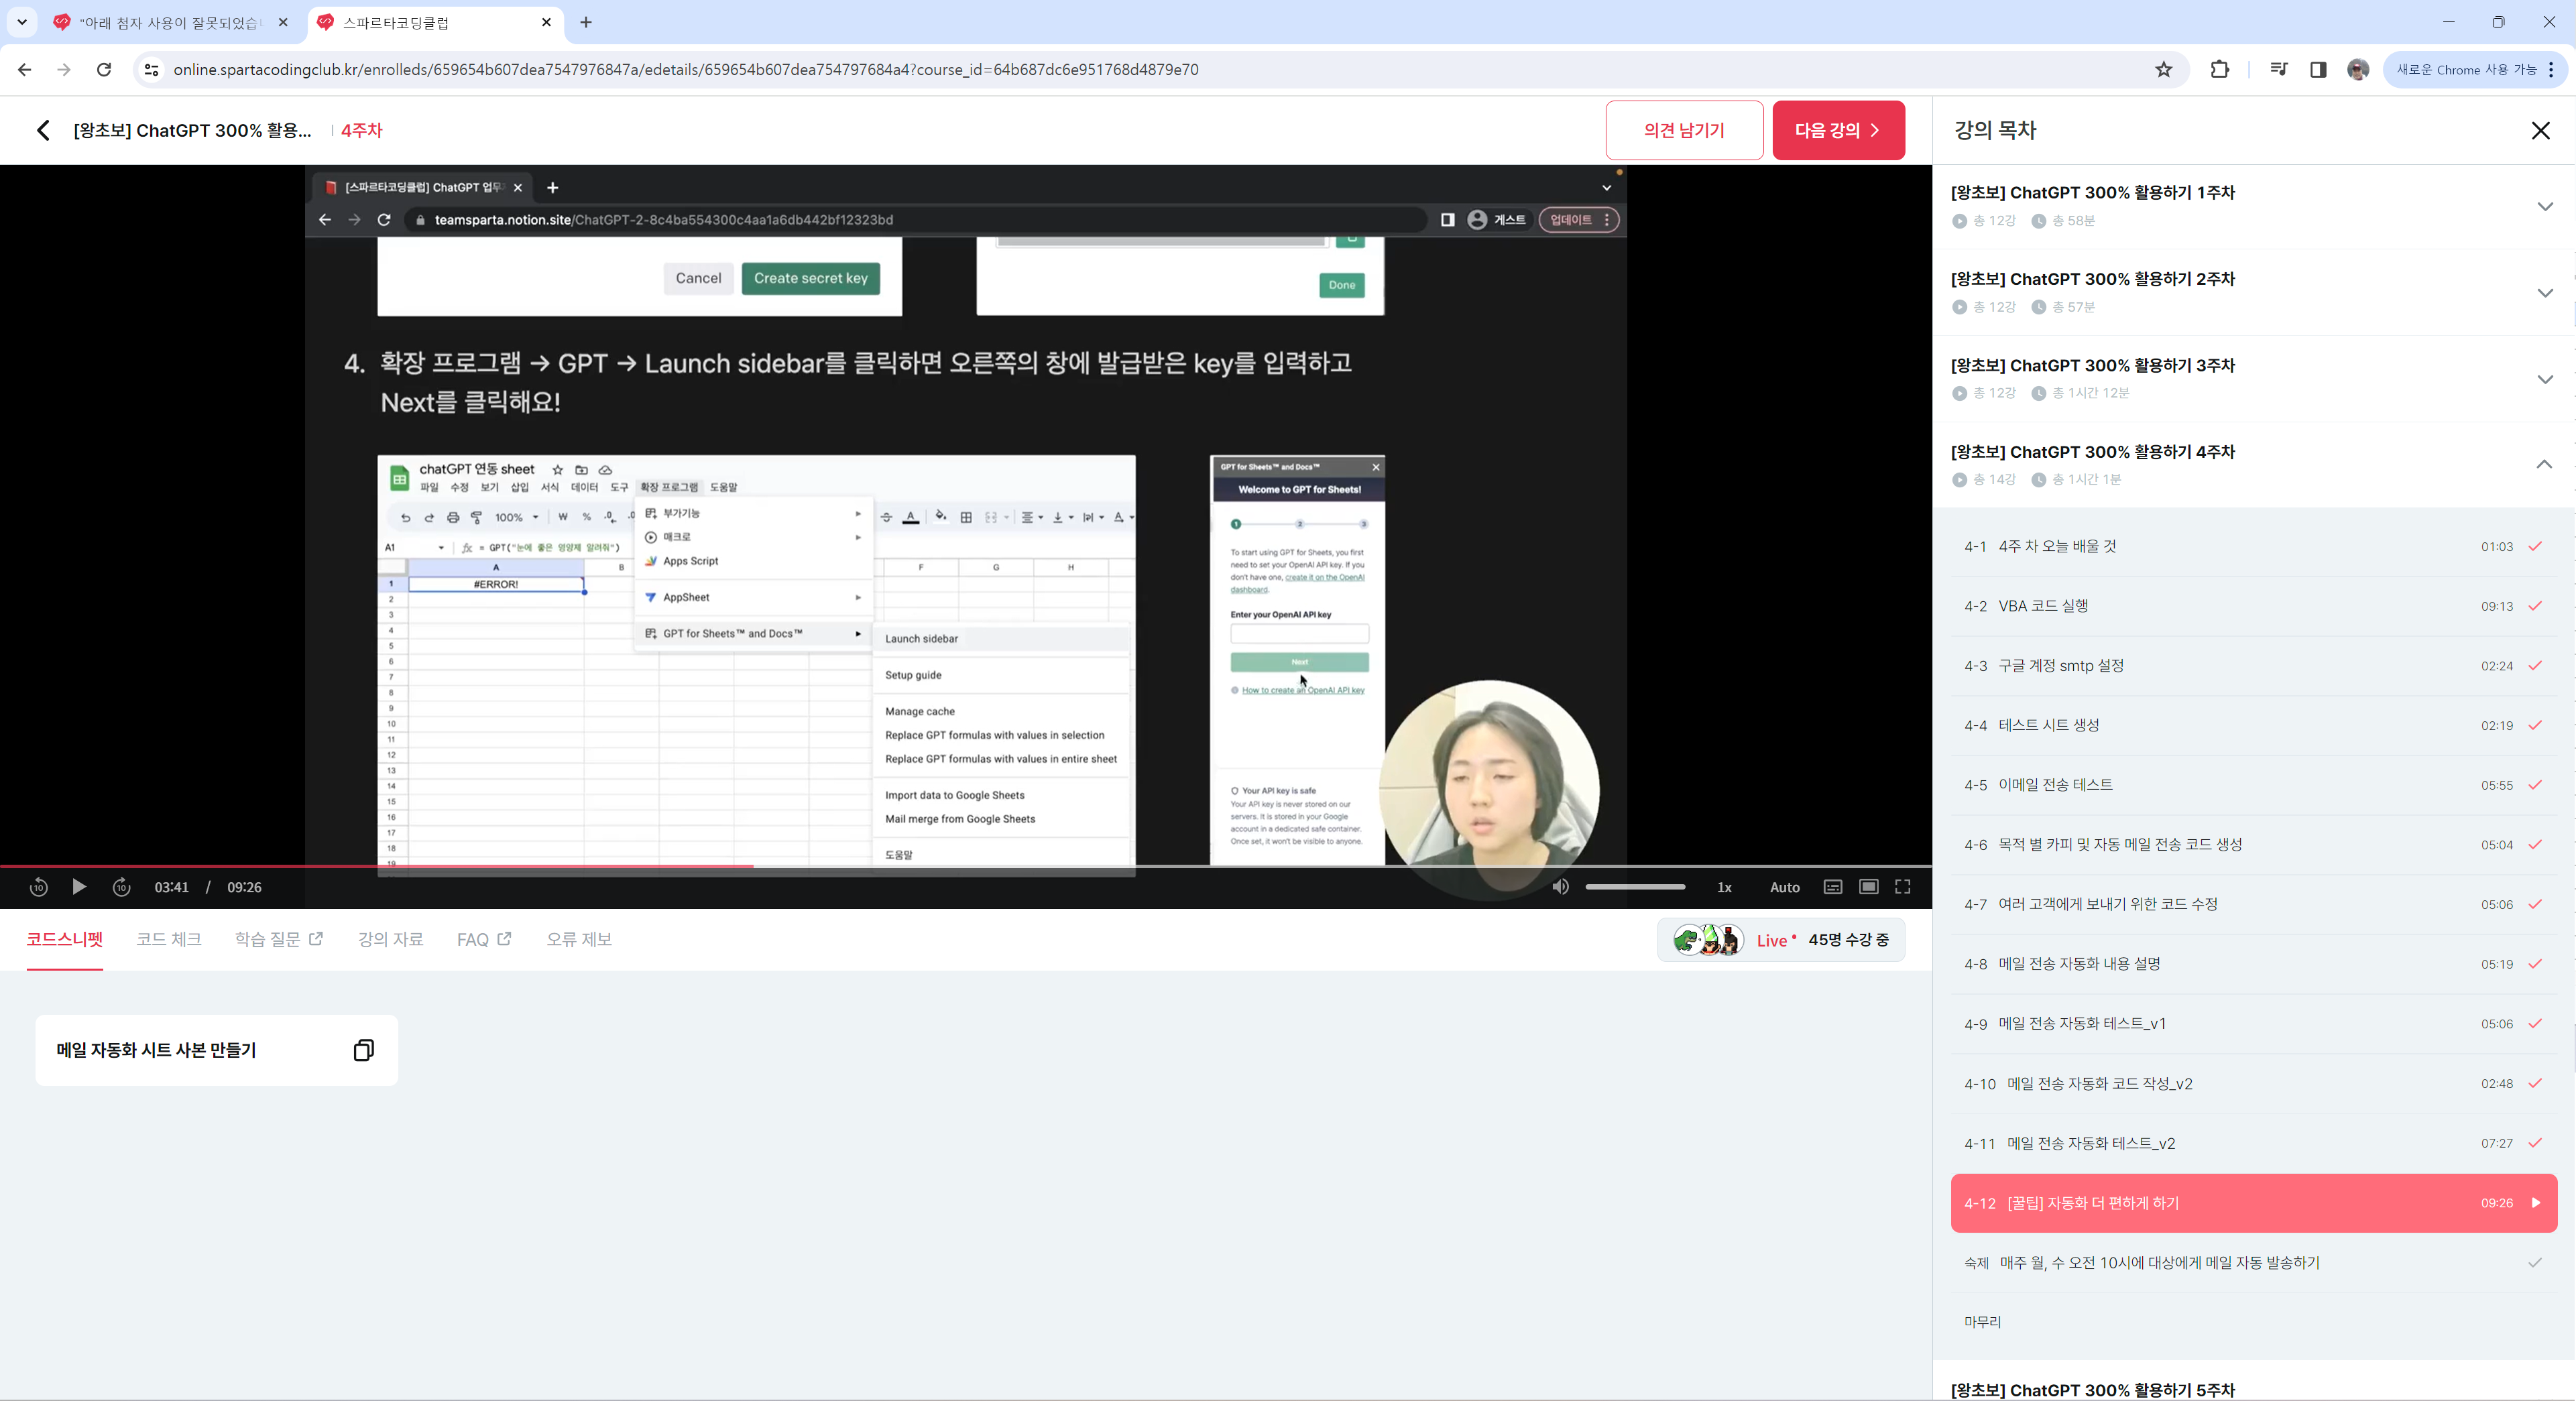Open the 마무리 item

(2254, 1322)
